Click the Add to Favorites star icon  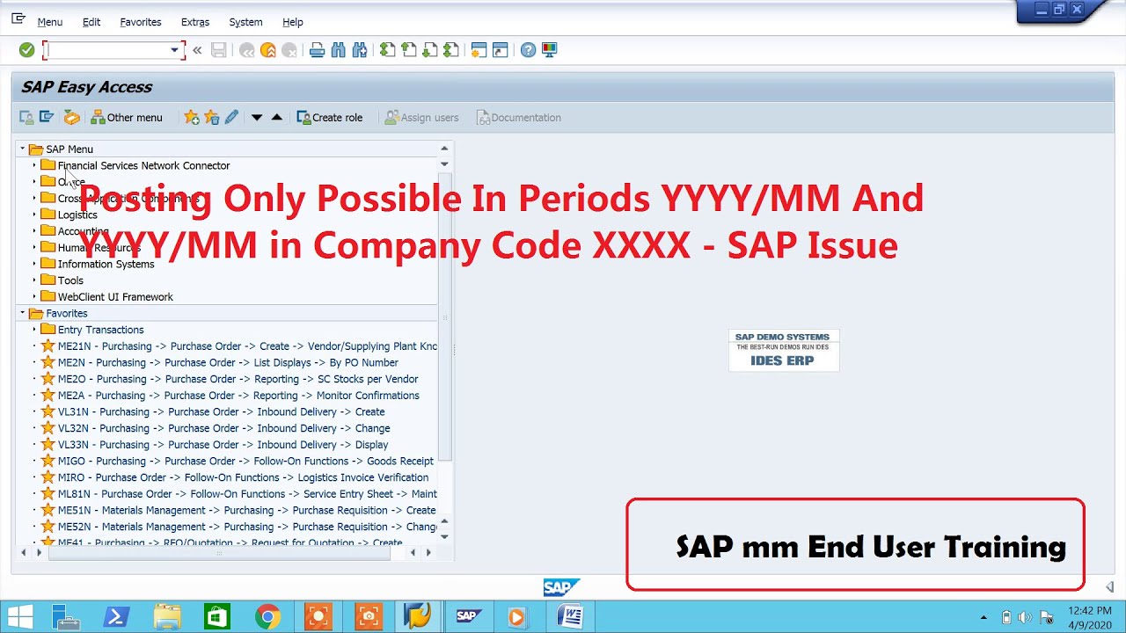click(x=192, y=117)
